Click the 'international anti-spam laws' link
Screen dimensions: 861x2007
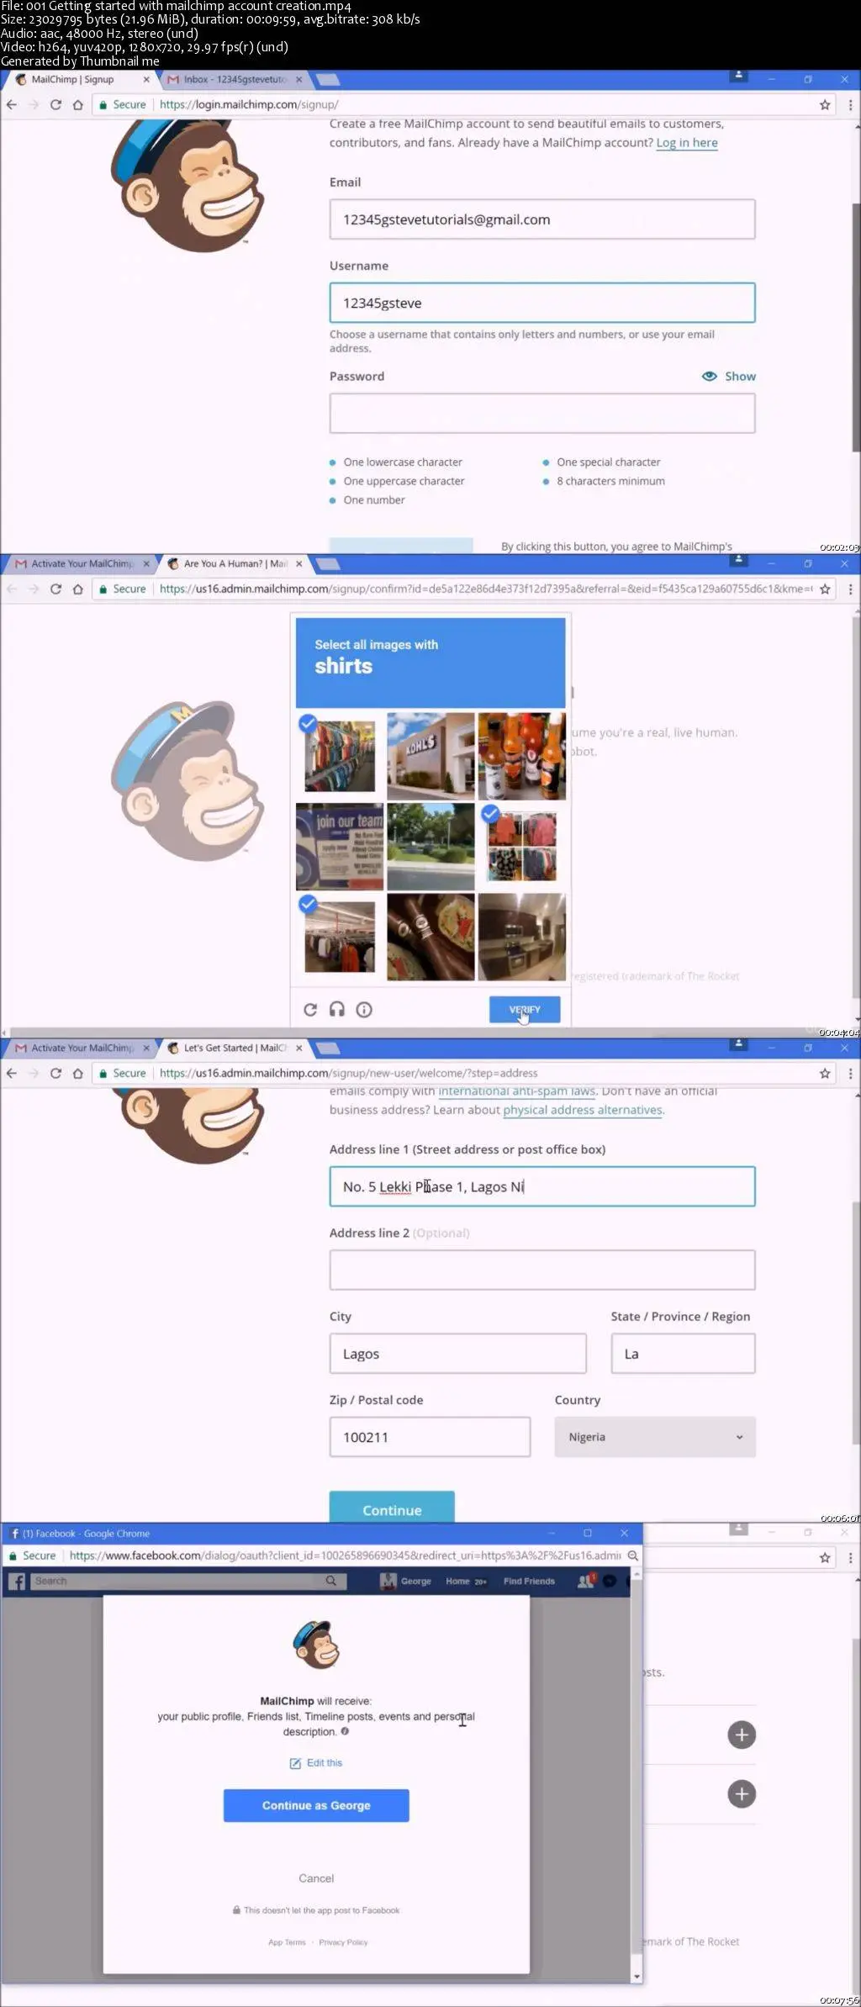click(x=517, y=1091)
